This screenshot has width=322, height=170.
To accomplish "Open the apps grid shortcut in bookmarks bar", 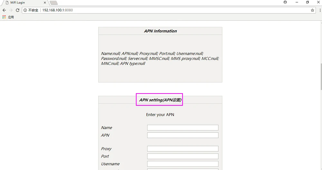I will coord(4,17).
